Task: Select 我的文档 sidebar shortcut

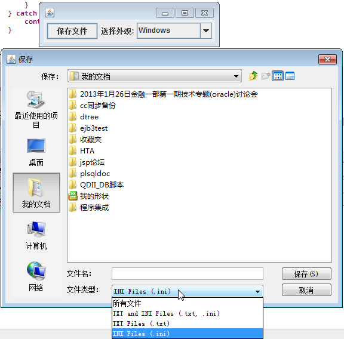Action: [36, 193]
